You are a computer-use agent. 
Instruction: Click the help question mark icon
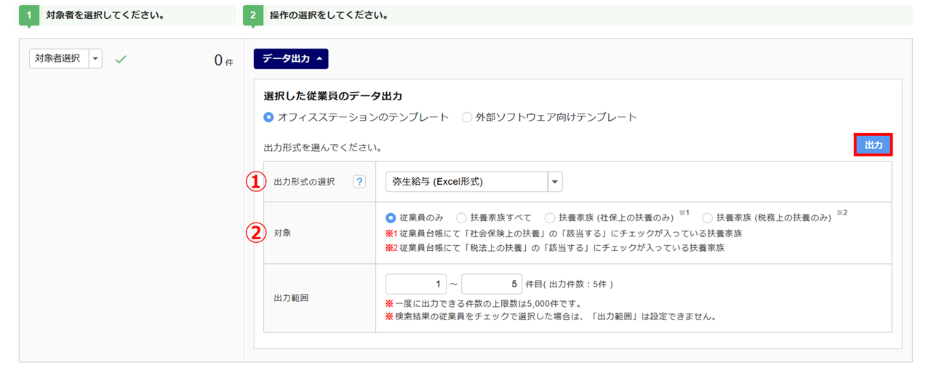coord(359,182)
